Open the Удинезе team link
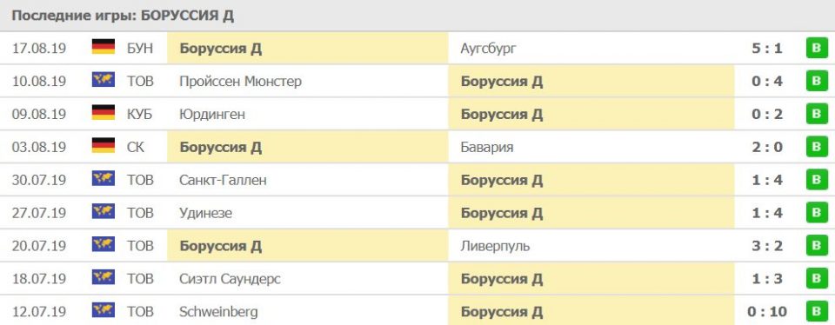This screenshot has height=325, width=835. click(206, 213)
